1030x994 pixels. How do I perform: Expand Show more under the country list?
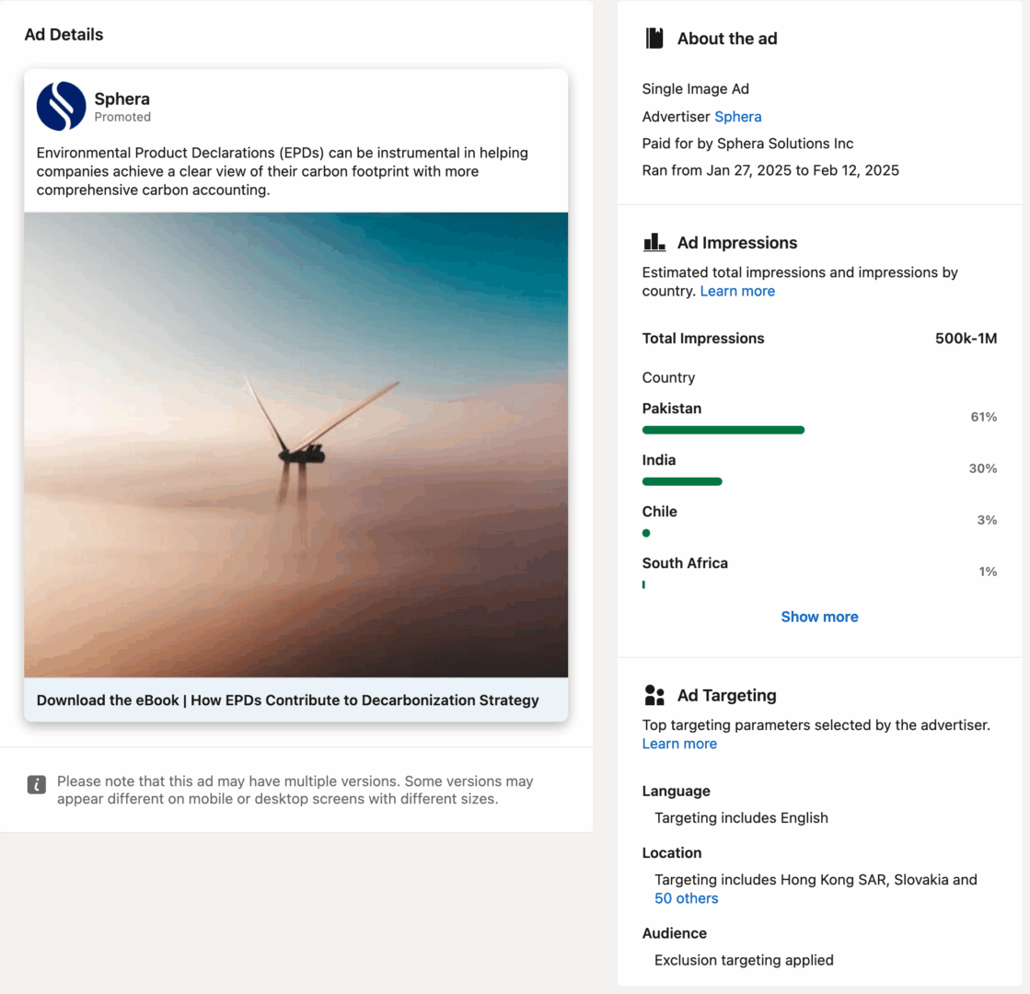coord(818,617)
